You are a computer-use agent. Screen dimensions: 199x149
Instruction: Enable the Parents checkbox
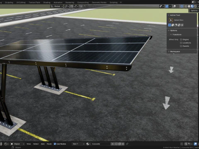tap(181, 46)
